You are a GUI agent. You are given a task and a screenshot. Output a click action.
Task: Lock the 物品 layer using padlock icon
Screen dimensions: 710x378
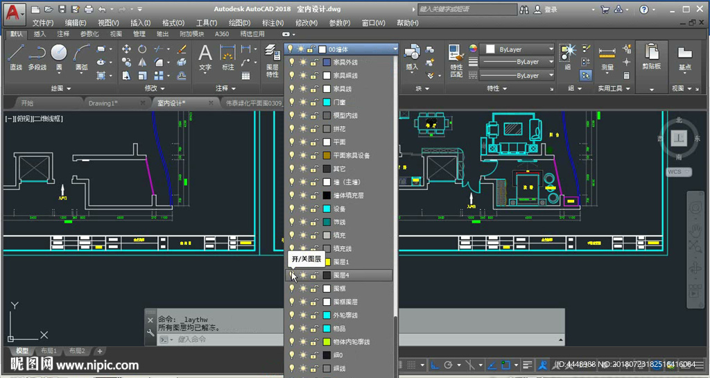[x=313, y=328]
